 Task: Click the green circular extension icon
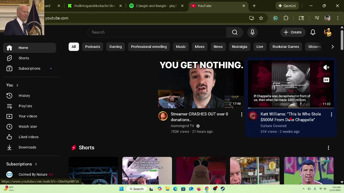[x=275, y=18]
